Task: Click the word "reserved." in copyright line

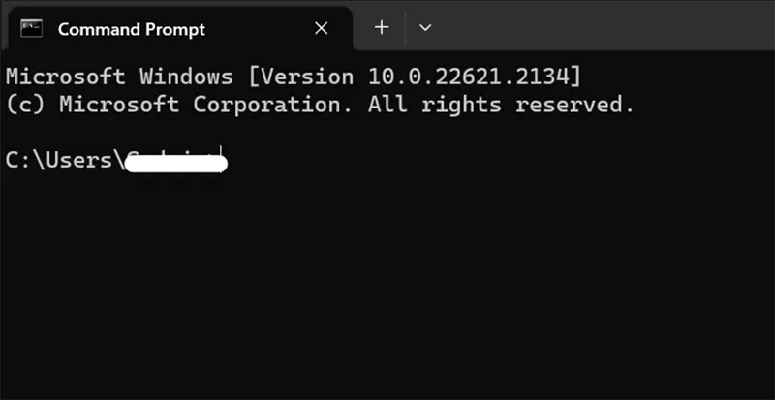Action: coord(574,105)
